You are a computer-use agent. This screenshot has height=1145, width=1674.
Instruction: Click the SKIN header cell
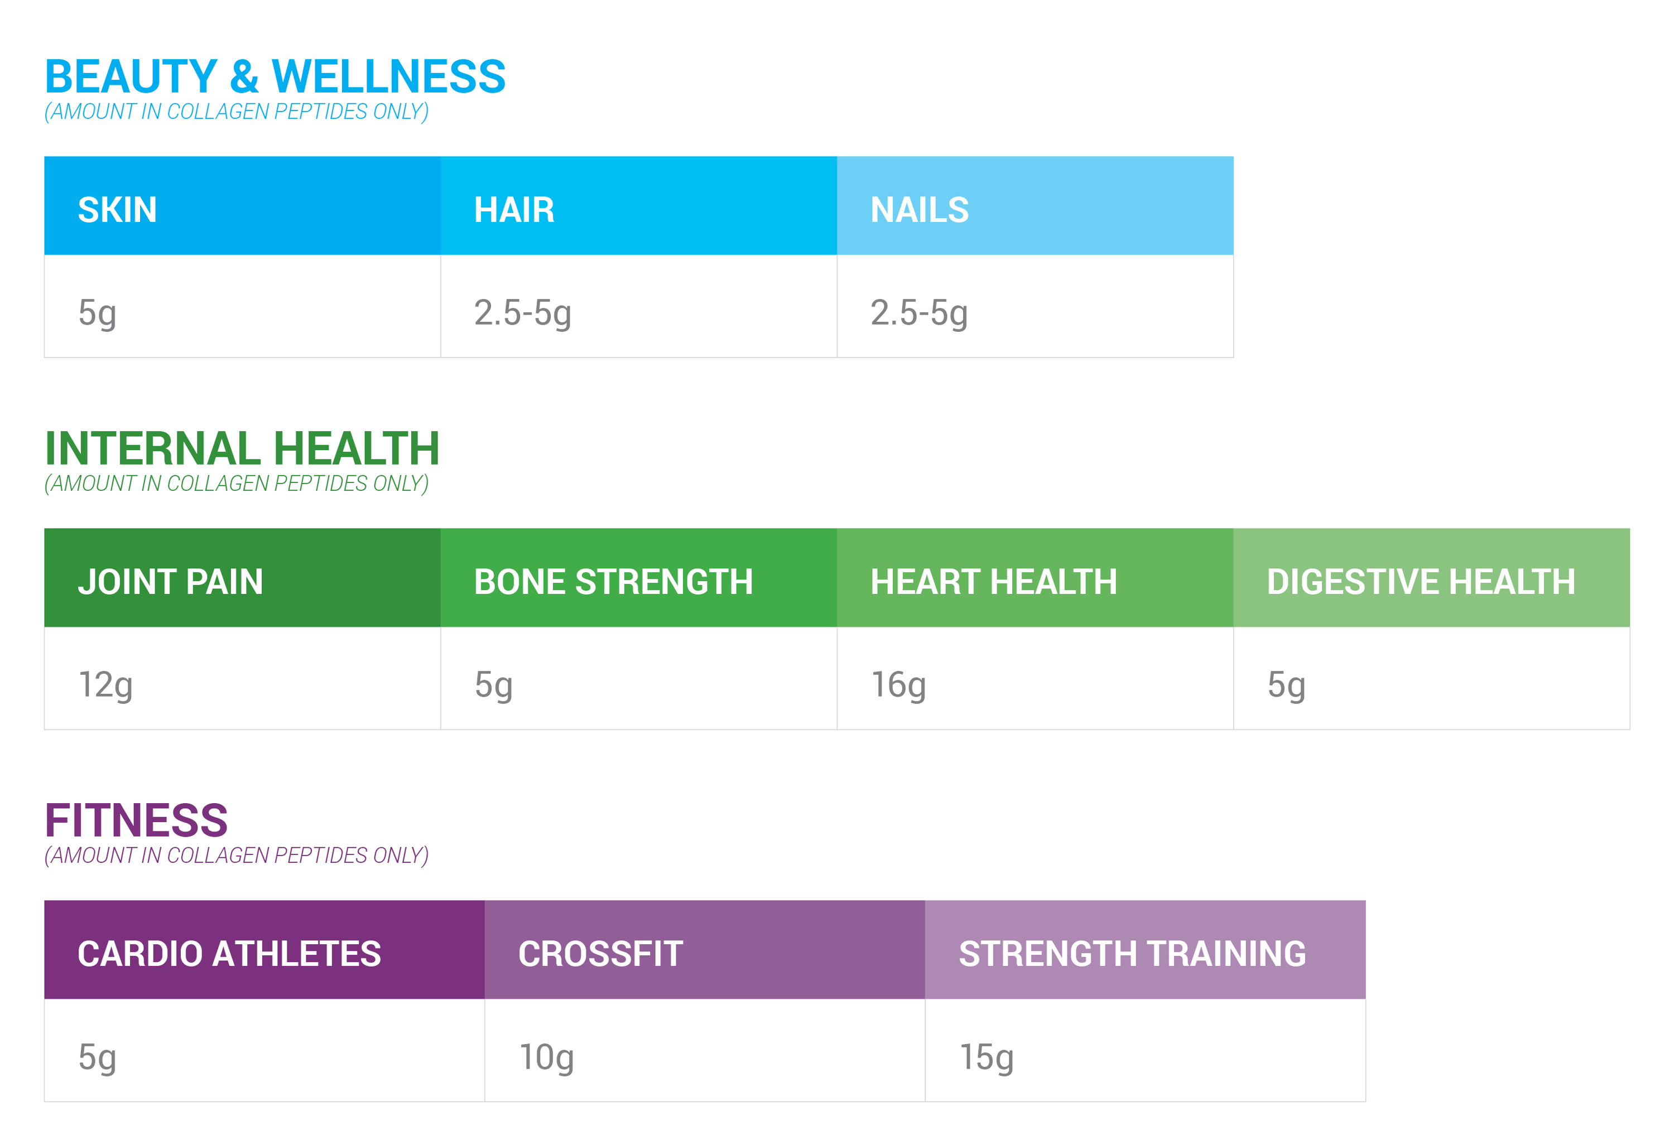[x=242, y=205]
